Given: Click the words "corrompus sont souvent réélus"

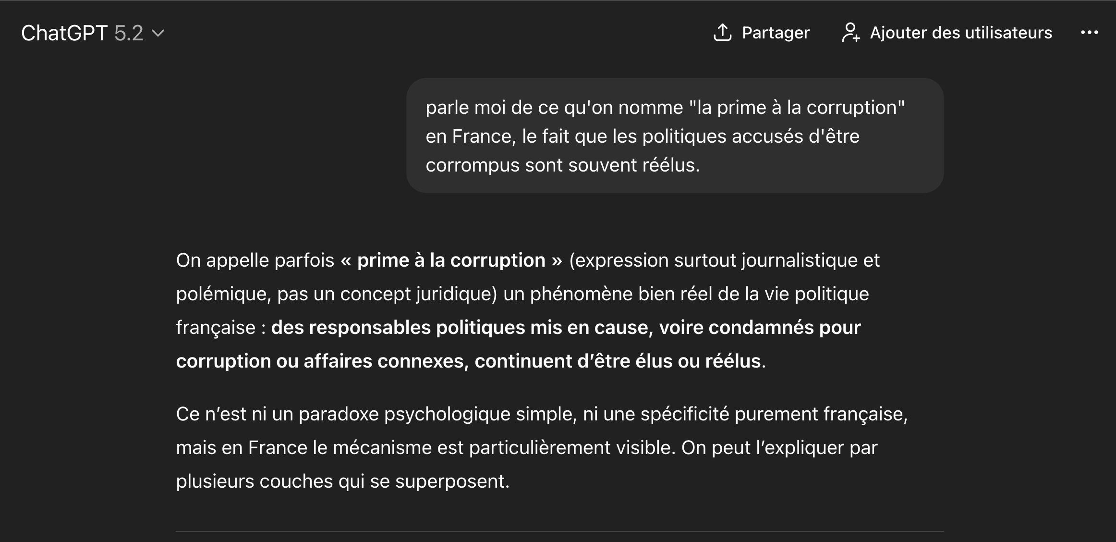Looking at the screenshot, I should 562,165.
